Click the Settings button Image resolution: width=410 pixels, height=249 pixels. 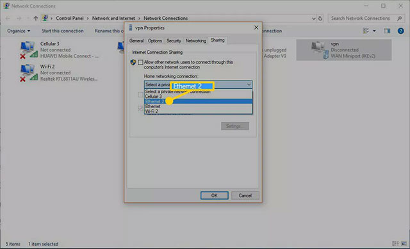click(235, 126)
